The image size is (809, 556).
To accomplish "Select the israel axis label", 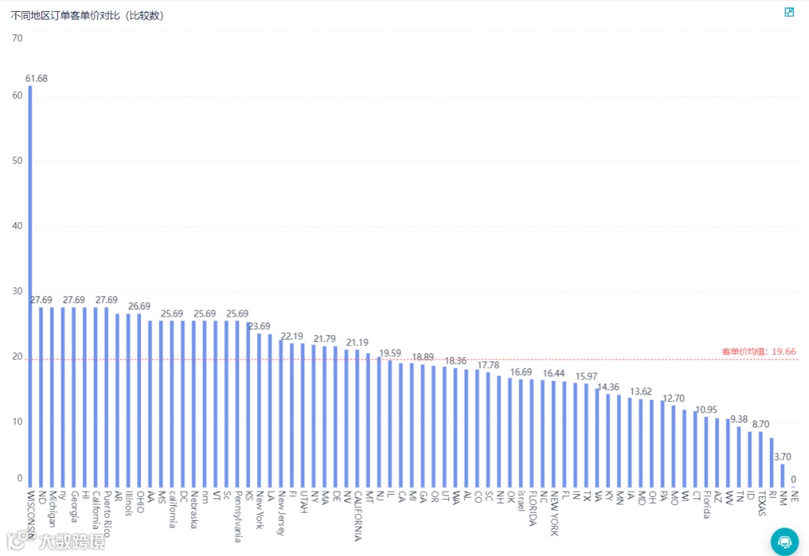I will 521,501.
